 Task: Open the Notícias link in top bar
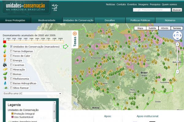point(110,4)
